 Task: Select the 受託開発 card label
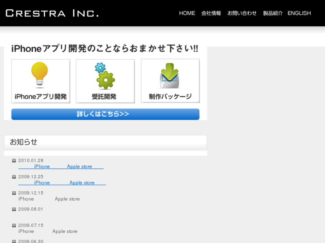(x=104, y=97)
